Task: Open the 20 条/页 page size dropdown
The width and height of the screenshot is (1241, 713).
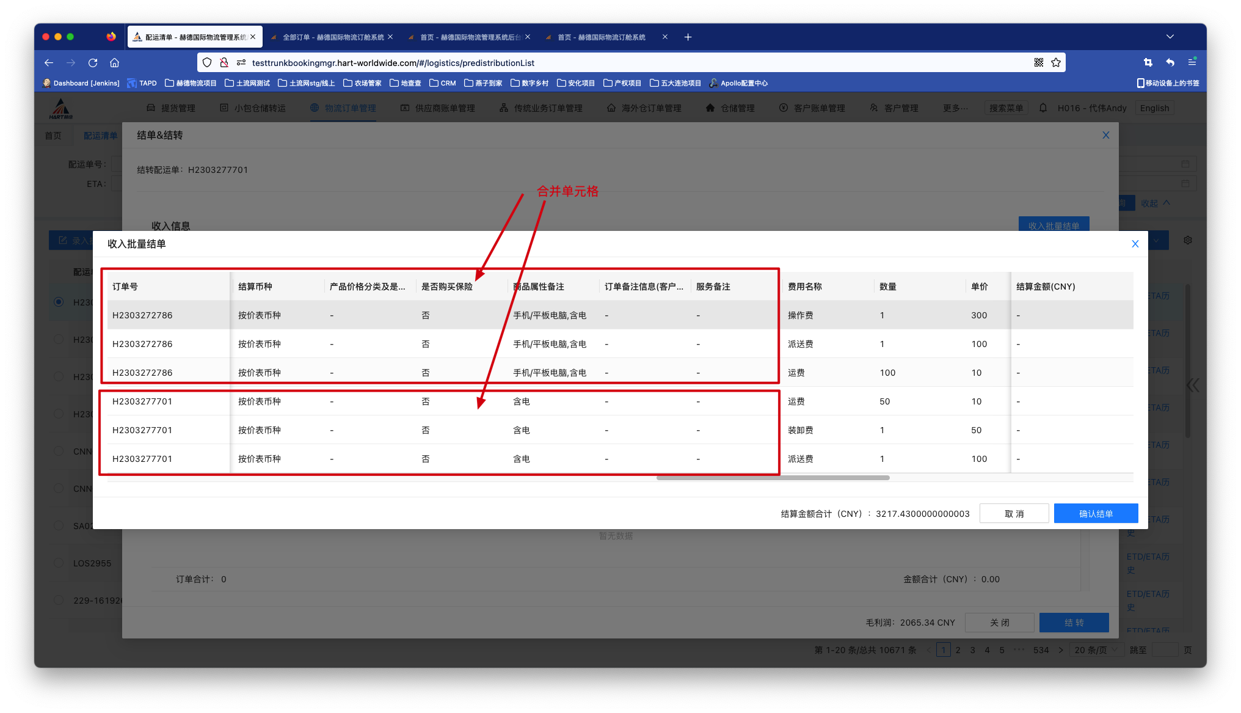Action: (1097, 650)
